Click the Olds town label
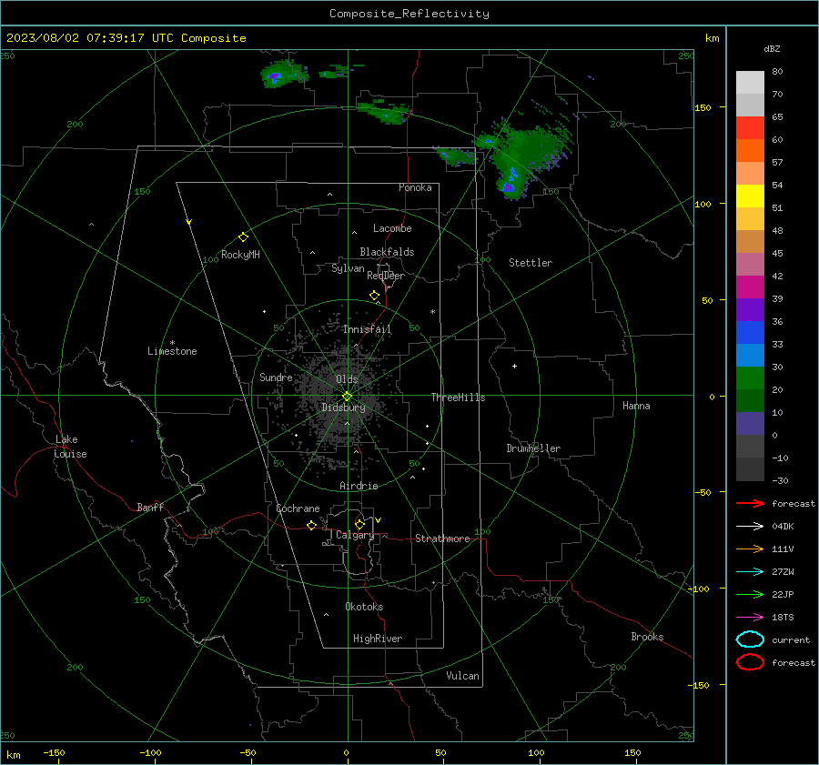 [347, 379]
